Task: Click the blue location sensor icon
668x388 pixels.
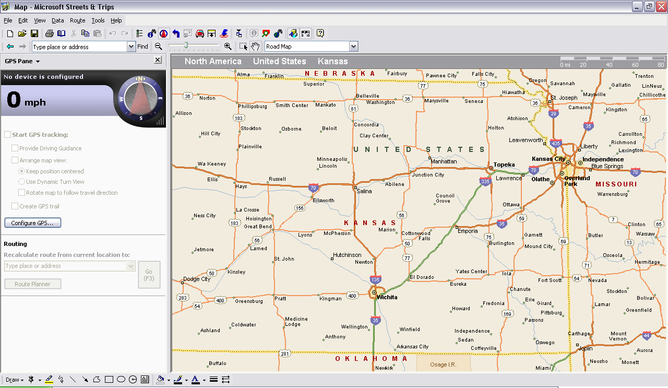Action: 224,33
